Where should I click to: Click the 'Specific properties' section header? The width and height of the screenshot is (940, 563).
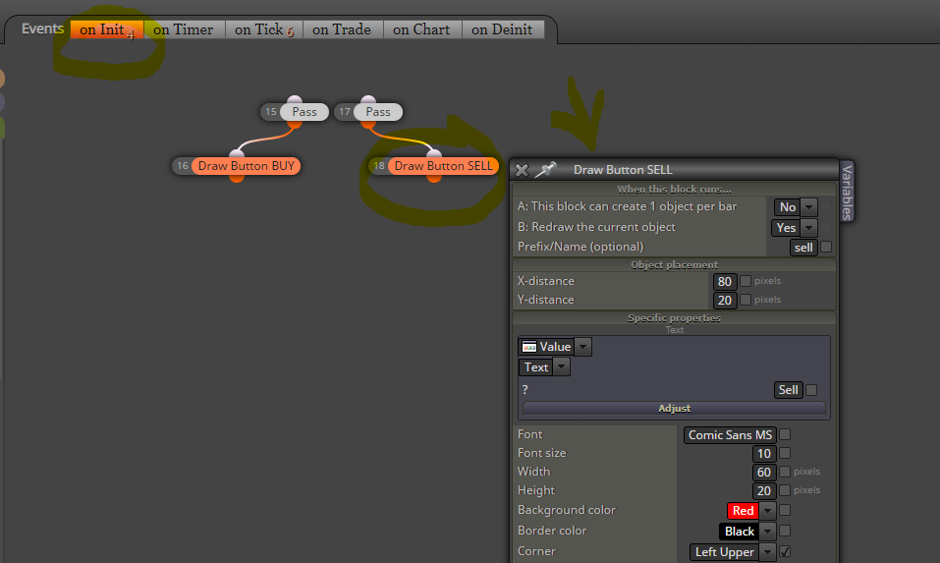click(x=674, y=317)
